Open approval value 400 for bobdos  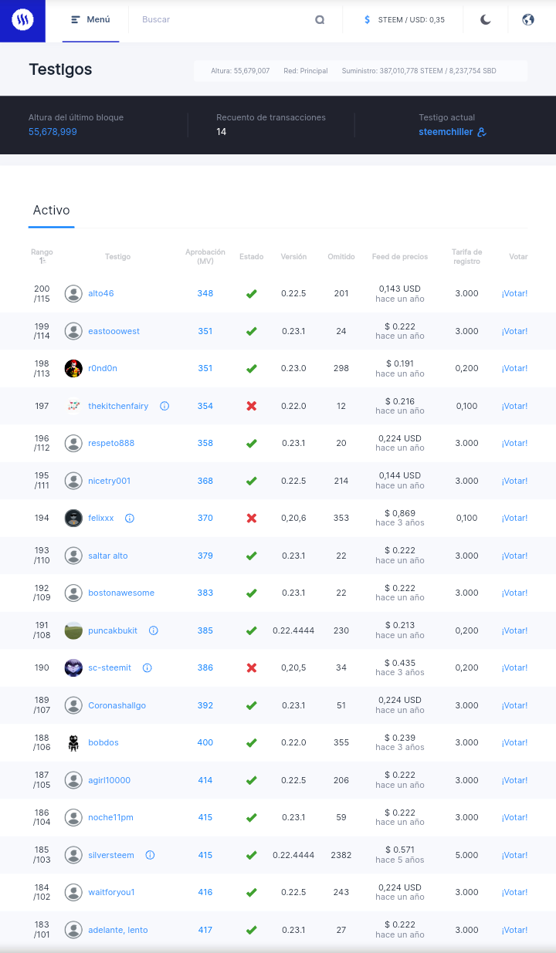click(205, 742)
